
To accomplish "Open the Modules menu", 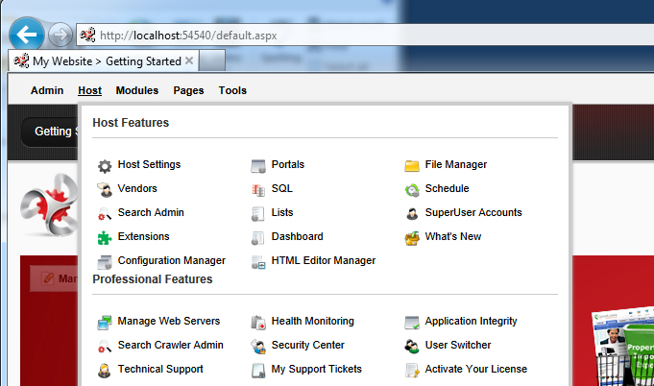I will tap(137, 90).
